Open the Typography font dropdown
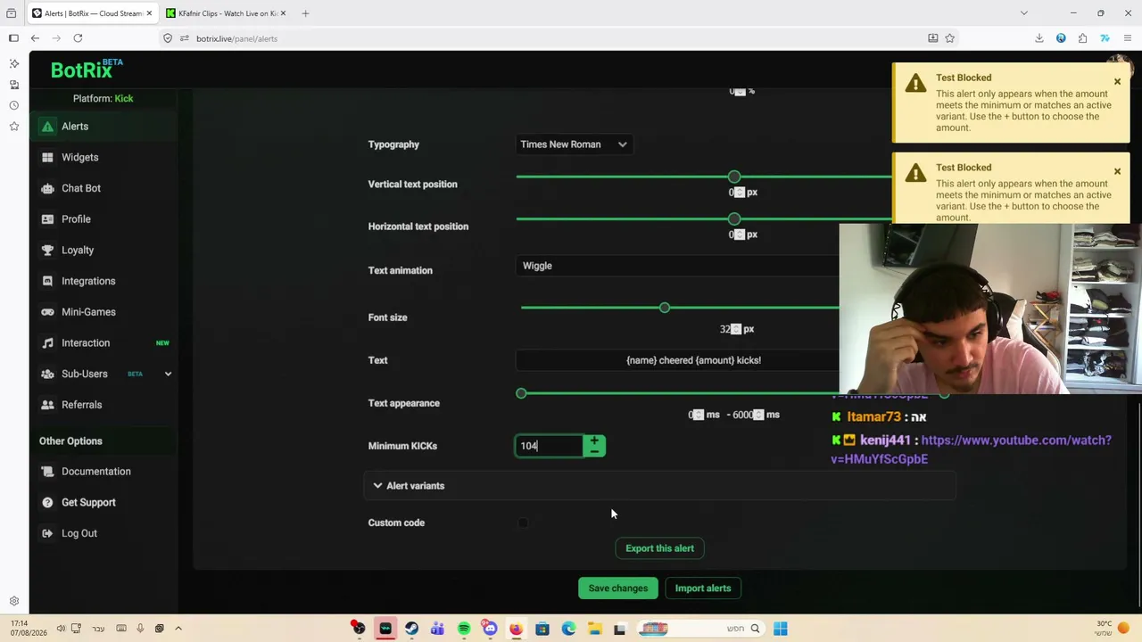The height and width of the screenshot is (642, 1142). pyautogui.click(x=574, y=144)
